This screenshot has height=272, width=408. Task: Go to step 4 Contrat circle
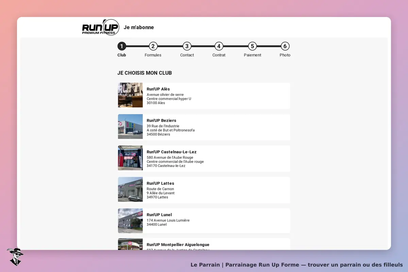(219, 46)
